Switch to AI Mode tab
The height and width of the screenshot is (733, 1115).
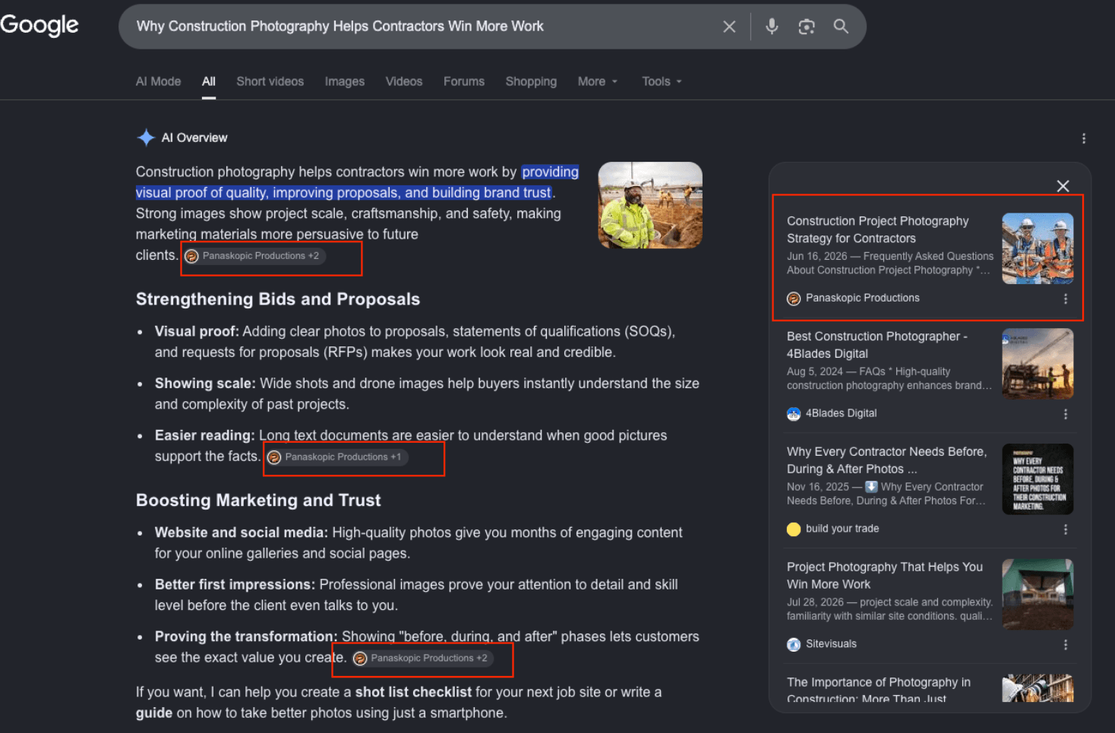158,81
